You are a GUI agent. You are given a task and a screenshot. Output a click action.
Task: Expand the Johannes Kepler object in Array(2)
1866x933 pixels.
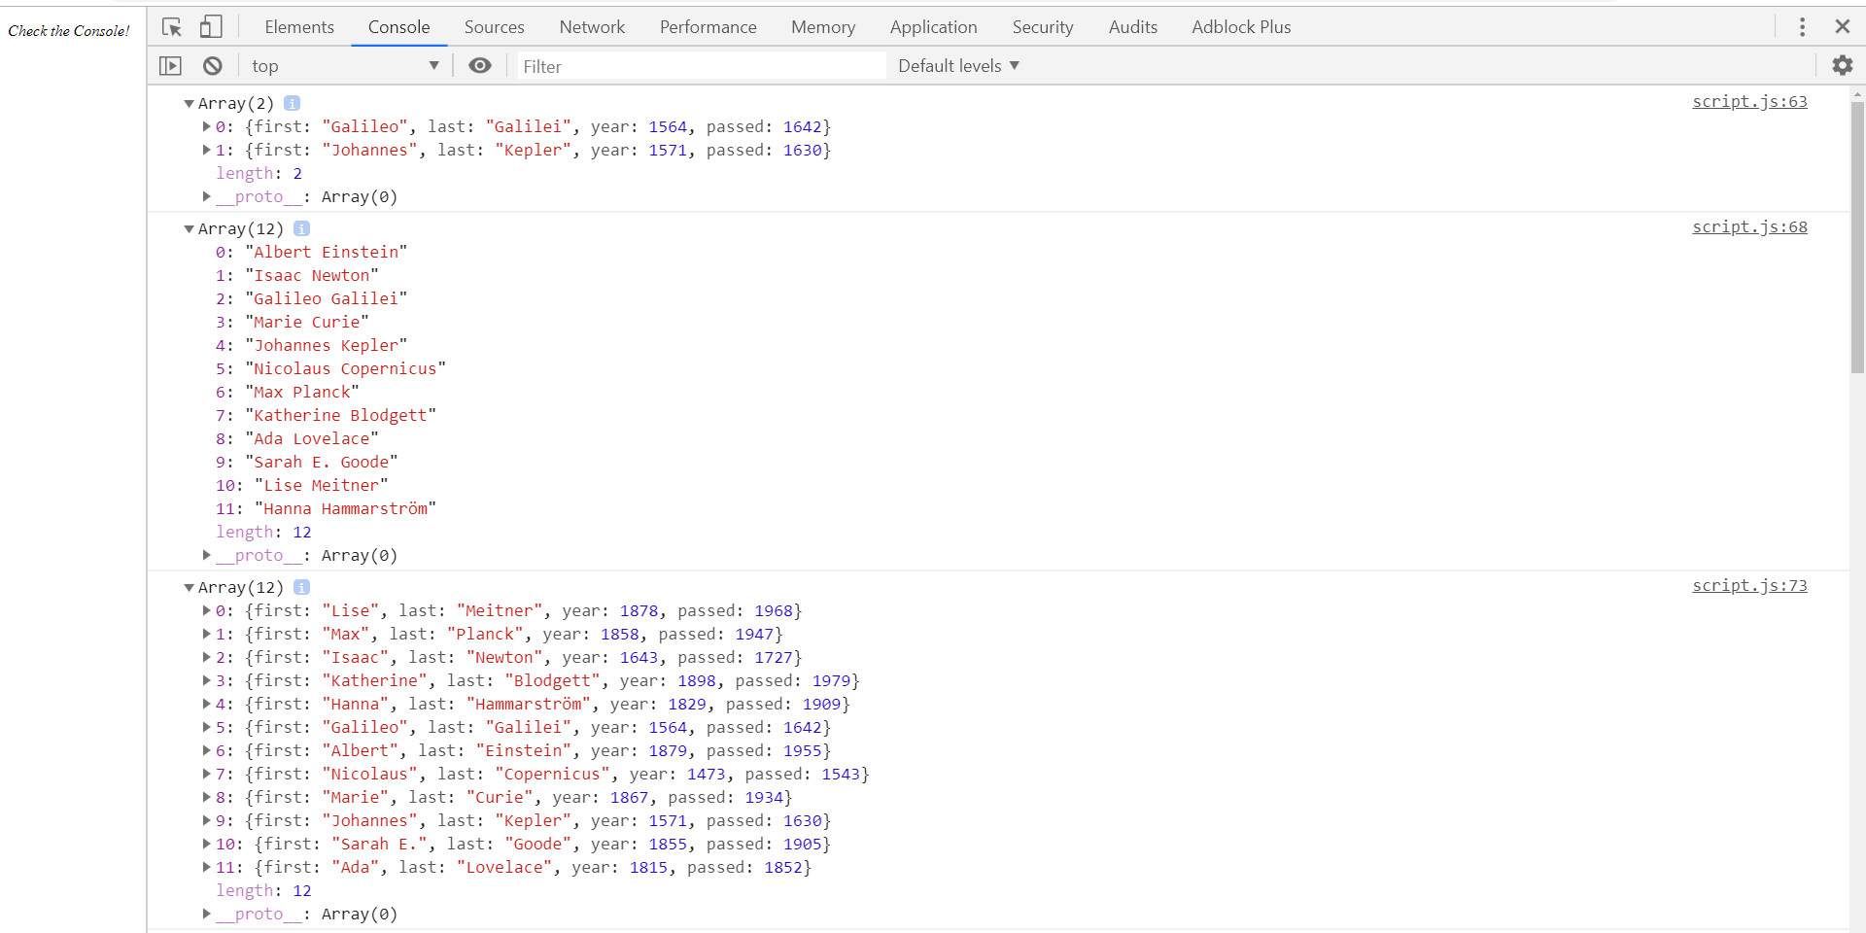[x=206, y=150]
